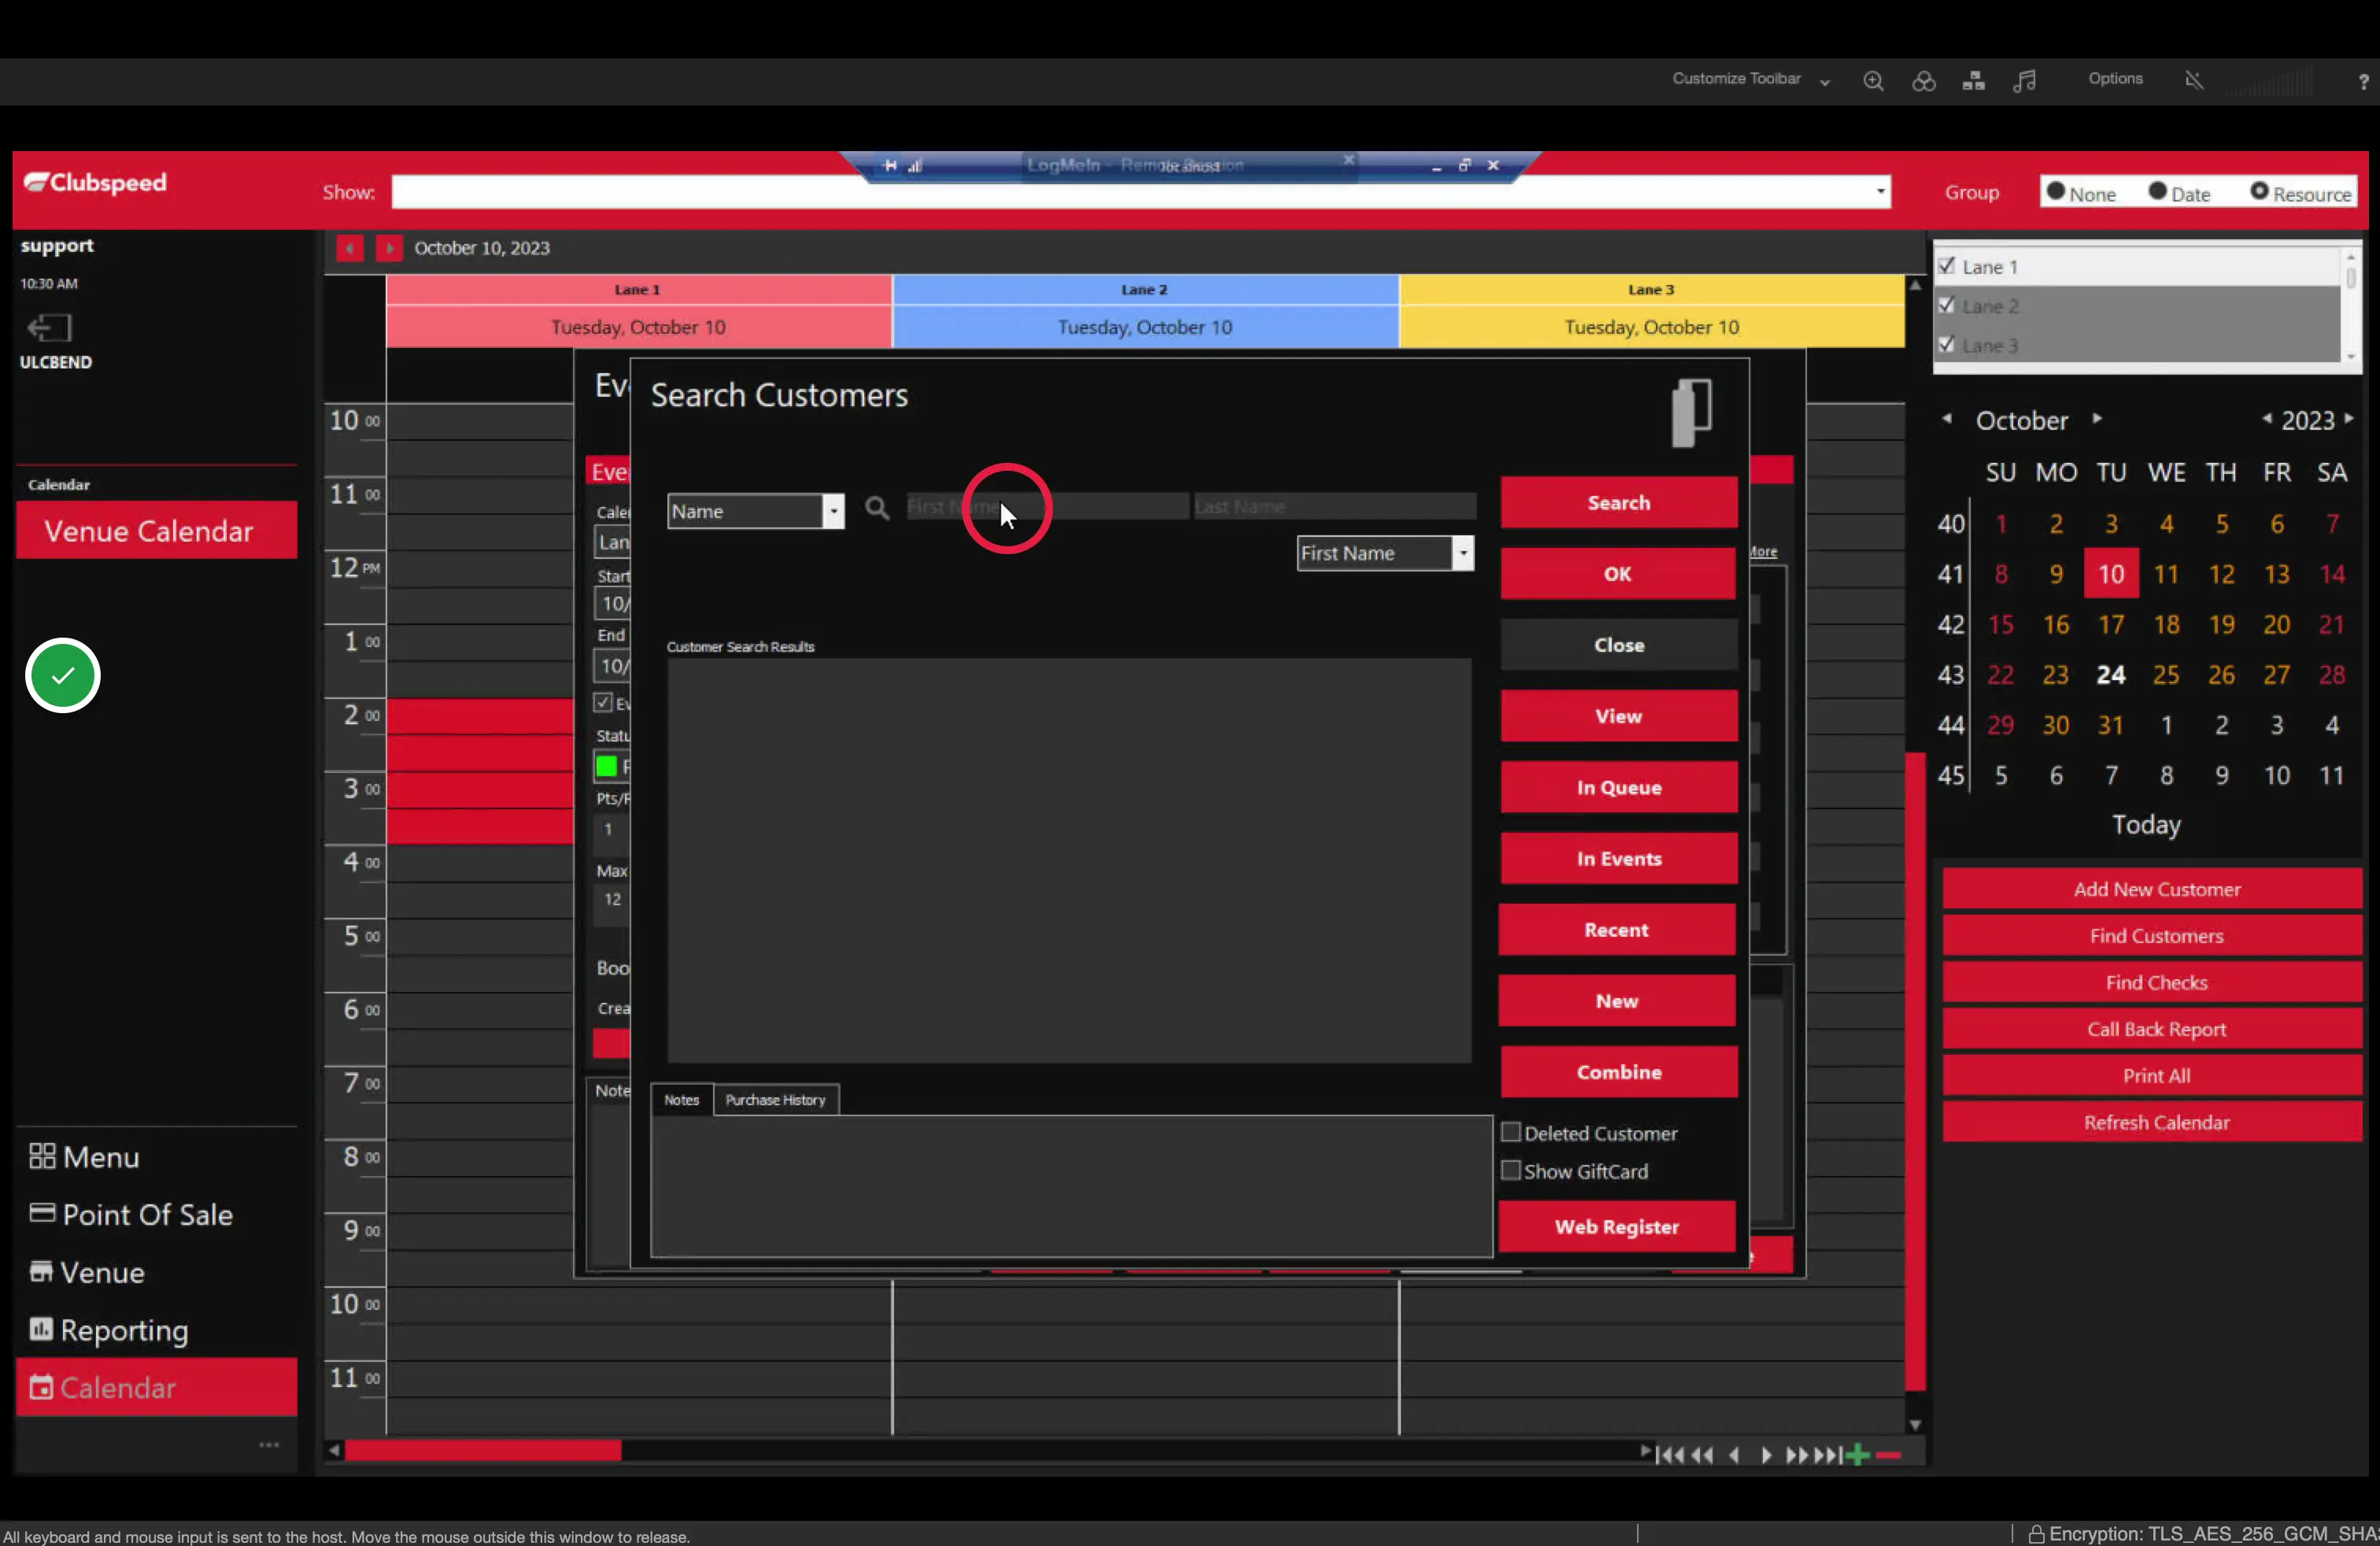This screenshot has height=1546, width=2380.
Task: Click the green plus zoom-in time icon
Action: click(1857, 1455)
